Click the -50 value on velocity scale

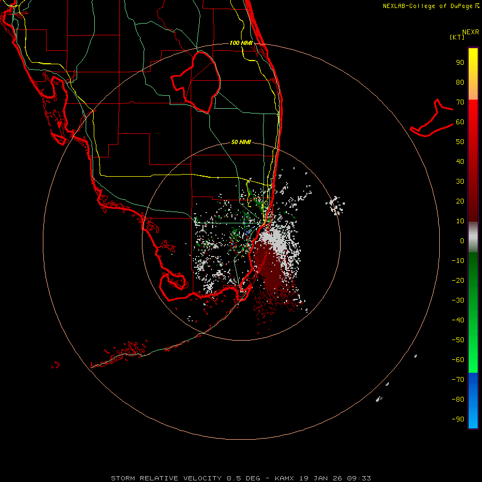pyautogui.click(x=458, y=340)
